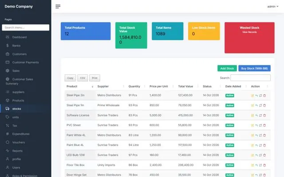
Task: Edit the Steel Pipe 2in stock row
Action: click(252, 96)
